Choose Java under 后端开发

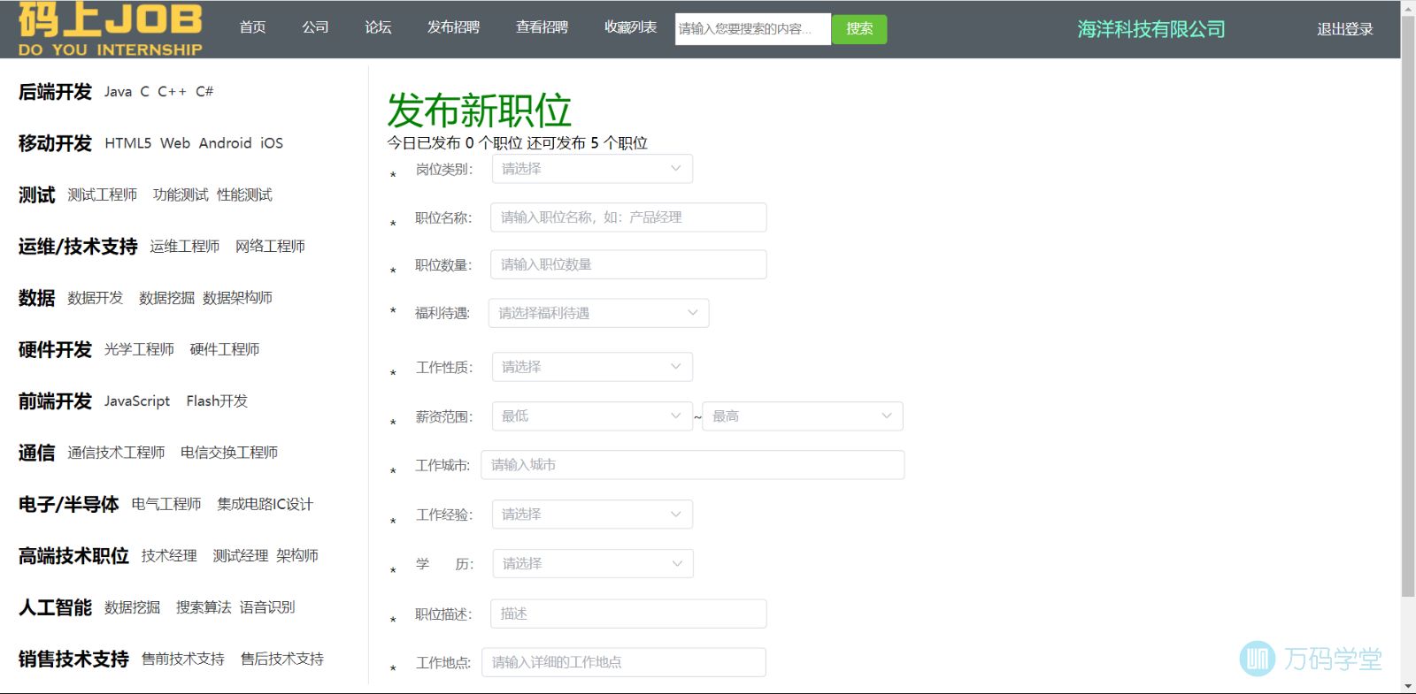point(118,92)
